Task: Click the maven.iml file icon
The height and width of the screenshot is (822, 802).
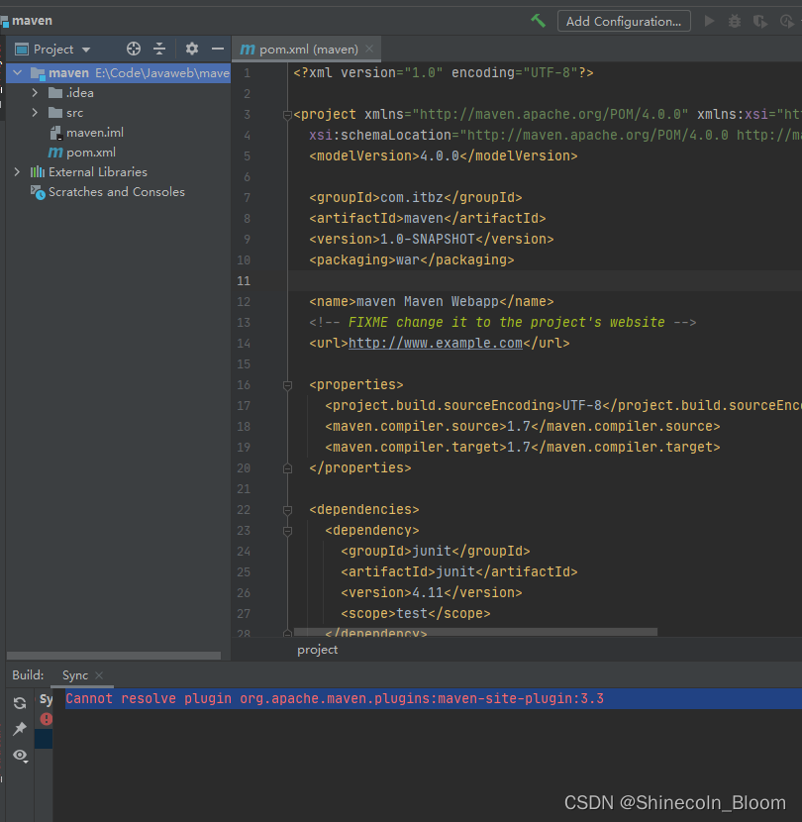Action: pyautogui.click(x=55, y=133)
